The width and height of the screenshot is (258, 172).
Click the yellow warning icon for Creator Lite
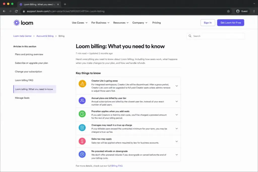click(x=82, y=84)
